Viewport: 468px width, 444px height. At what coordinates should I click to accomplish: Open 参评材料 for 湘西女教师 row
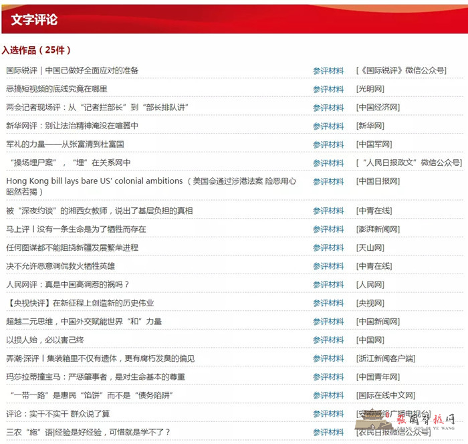(x=328, y=211)
